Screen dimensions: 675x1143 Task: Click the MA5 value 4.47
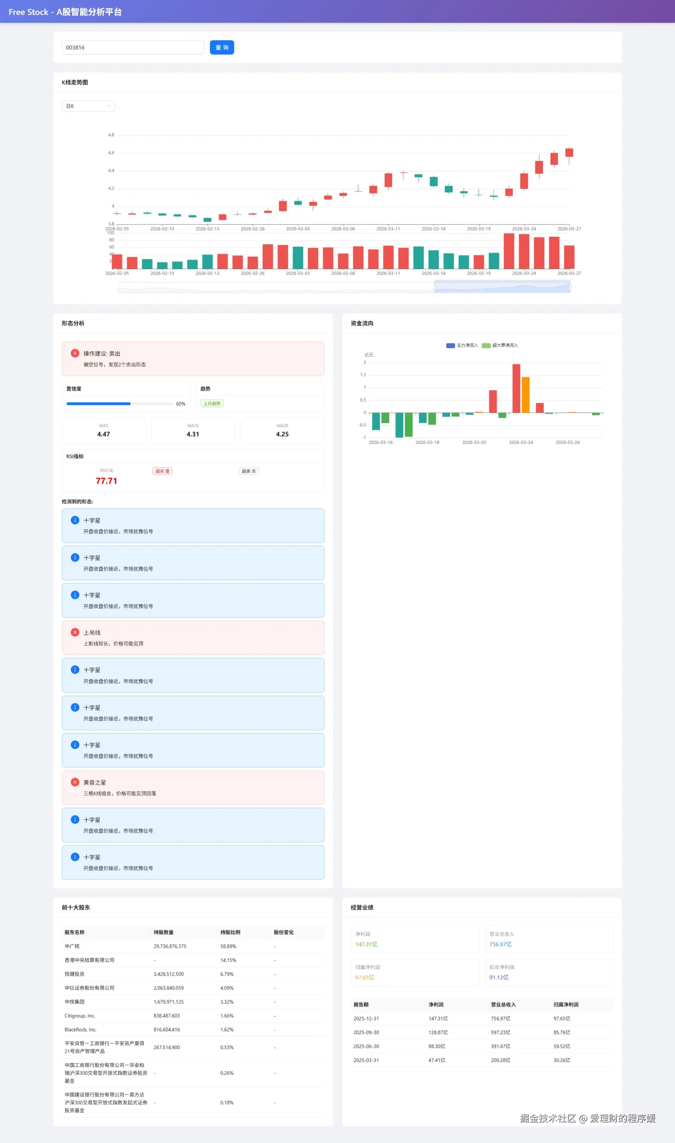[104, 434]
